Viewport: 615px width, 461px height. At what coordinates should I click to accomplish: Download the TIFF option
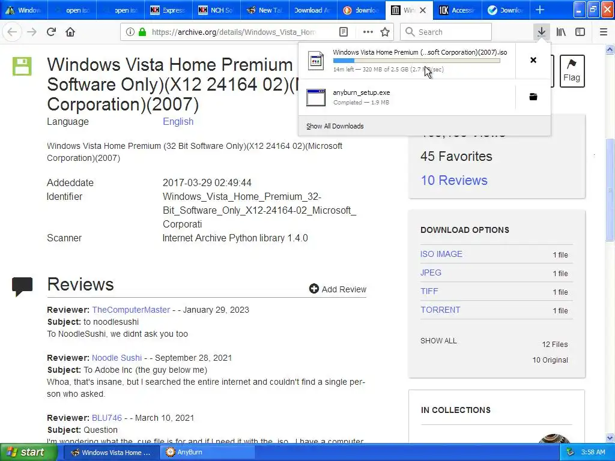point(429,291)
